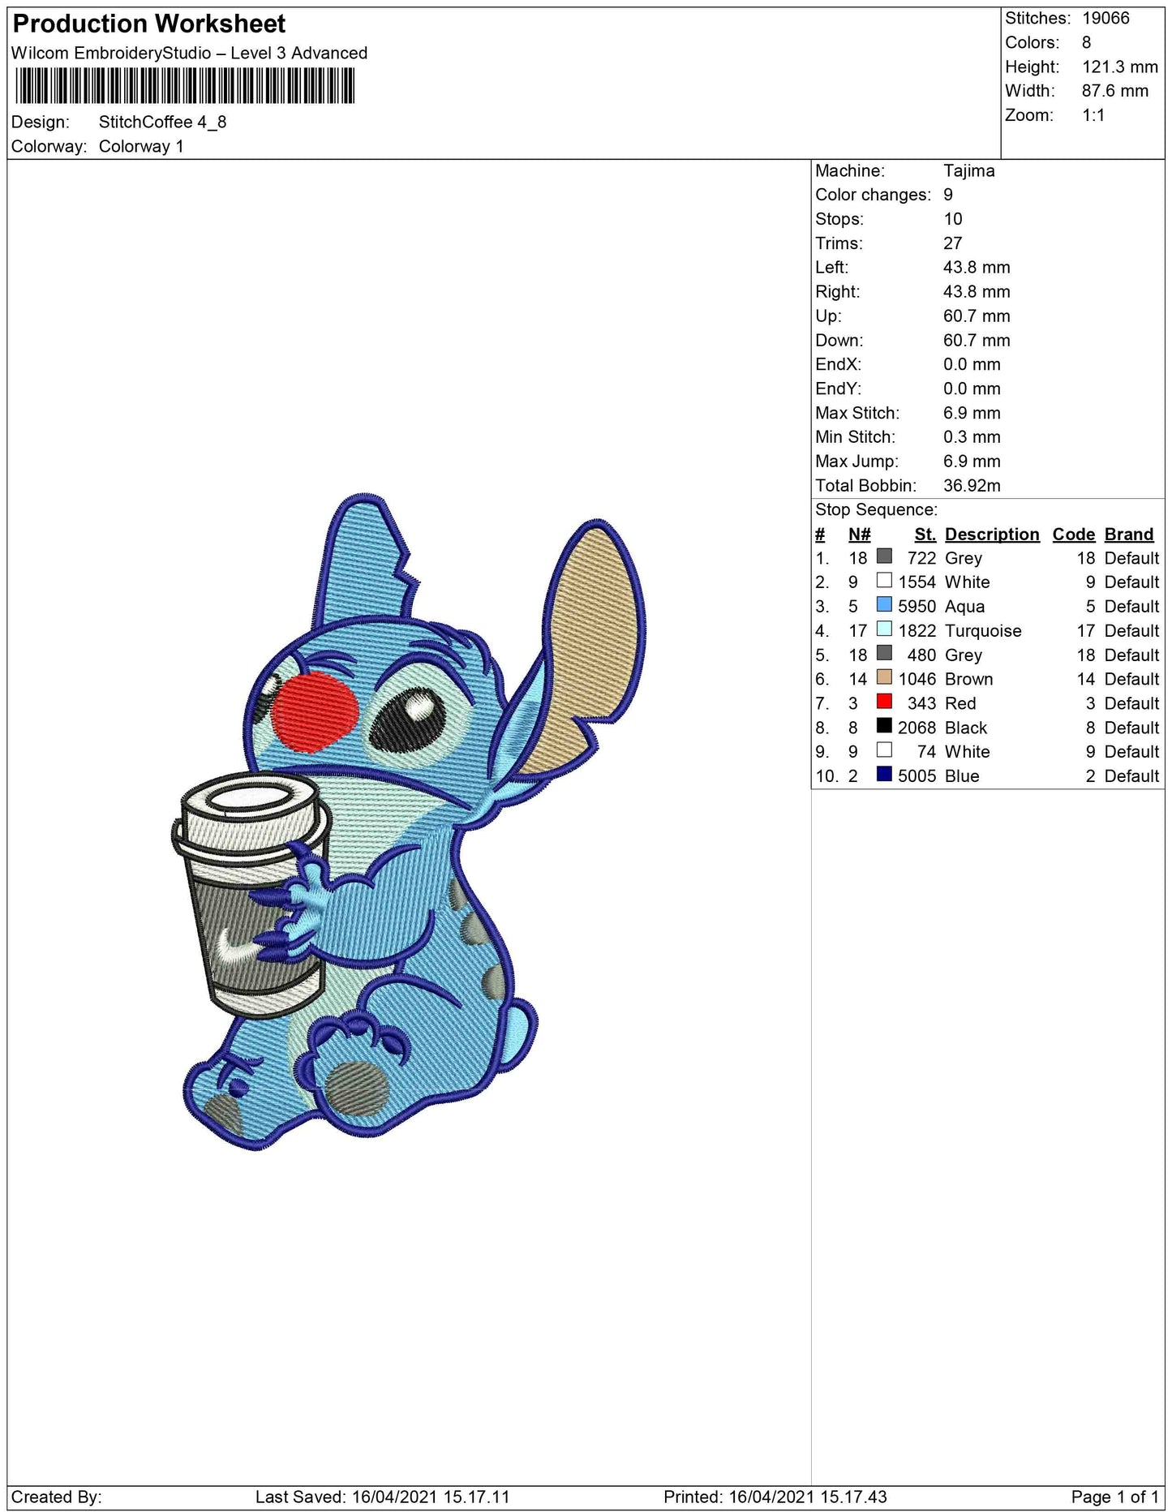This screenshot has height=1512, width=1172.
Task: Click the "Created By:" footer label
Action: point(57,1497)
